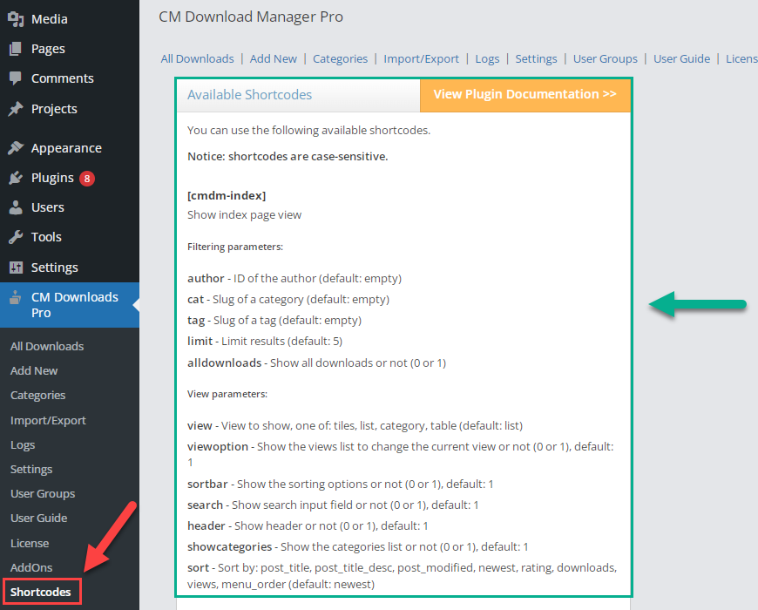The image size is (758, 610).
Task: Click the alldownloads parameter name
Action: (x=224, y=363)
